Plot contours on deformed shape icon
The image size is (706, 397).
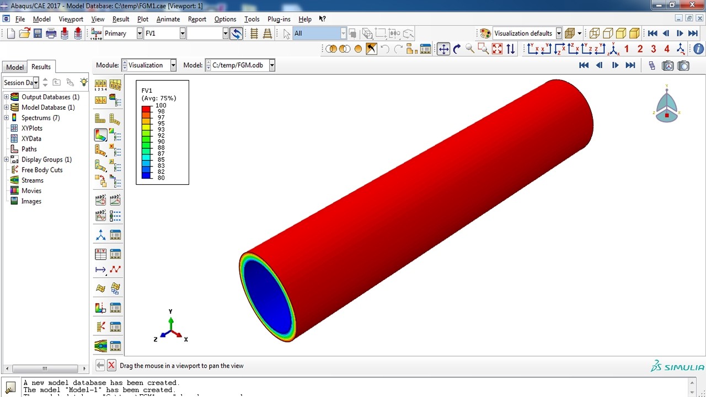pos(100,135)
